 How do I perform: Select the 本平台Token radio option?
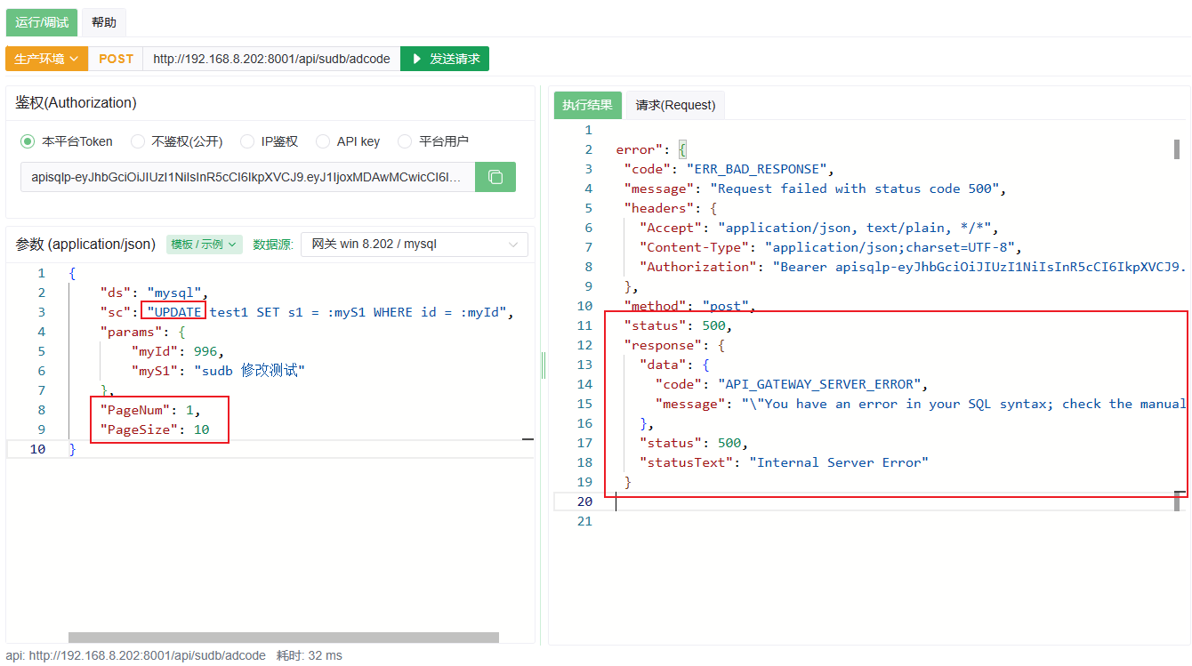[28, 141]
